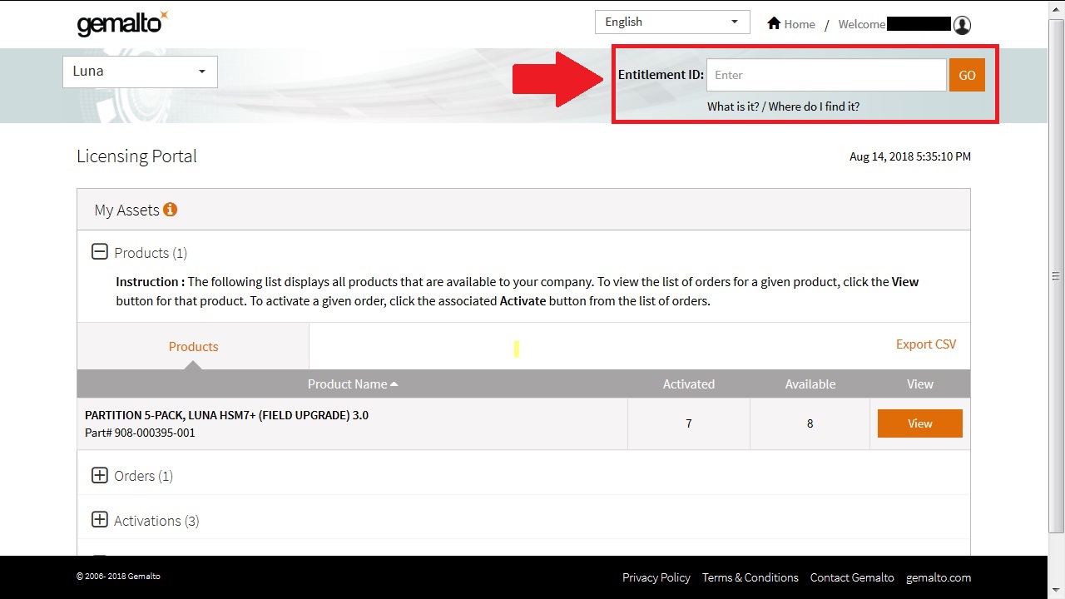Select the Products tab
The height and width of the screenshot is (599, 1065).
[193, 346]
